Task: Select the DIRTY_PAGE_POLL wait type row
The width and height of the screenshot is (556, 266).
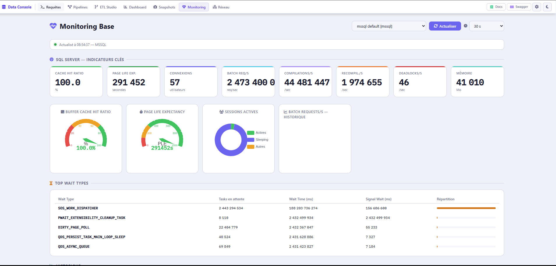Action: pos(277,227)
